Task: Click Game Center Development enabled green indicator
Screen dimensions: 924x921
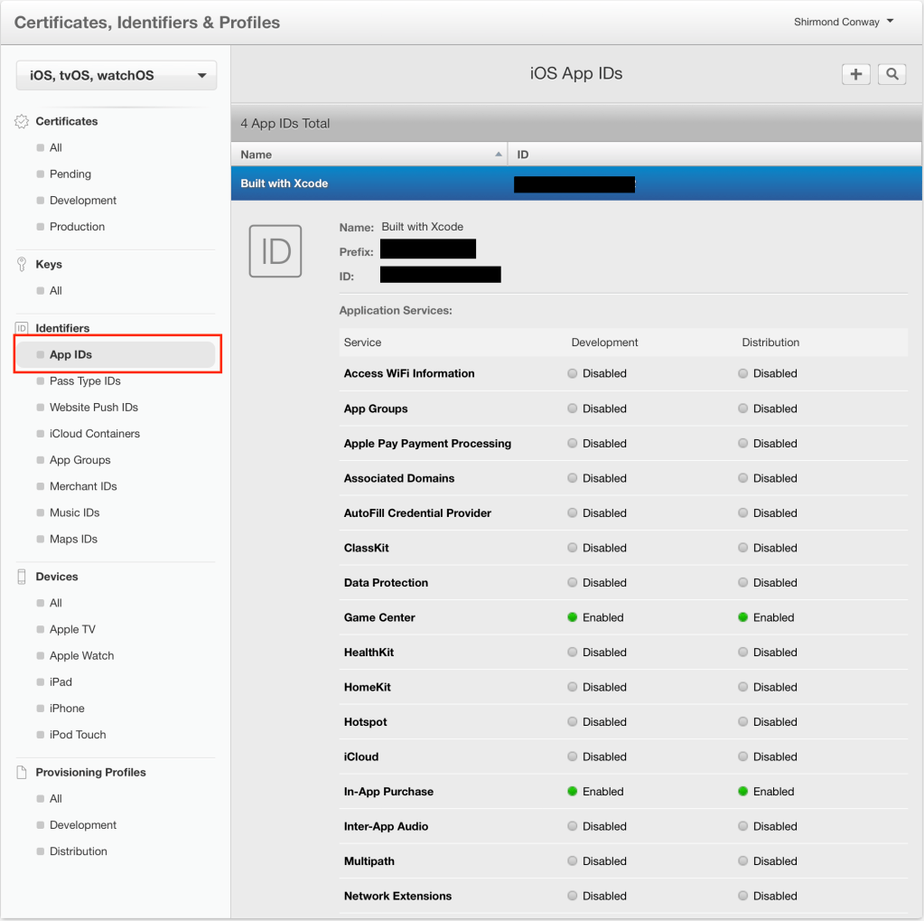Action: click(x=573, y=617)
